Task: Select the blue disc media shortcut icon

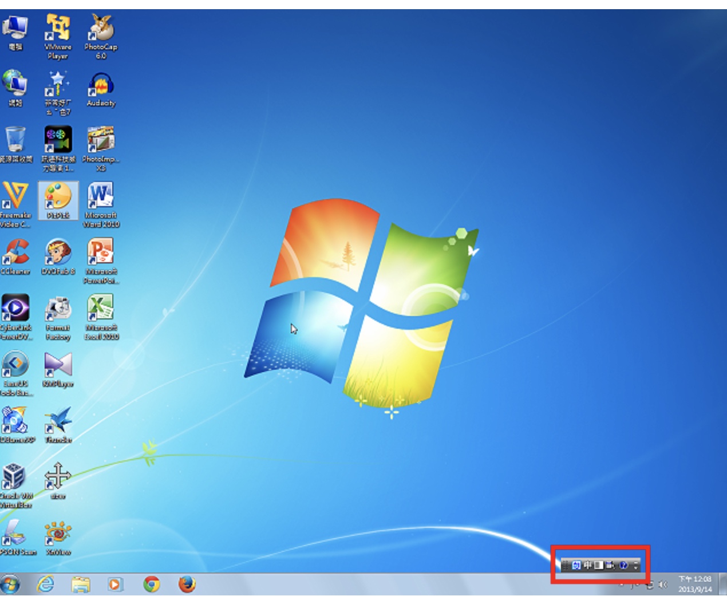Action: click(x=15, y=373)
